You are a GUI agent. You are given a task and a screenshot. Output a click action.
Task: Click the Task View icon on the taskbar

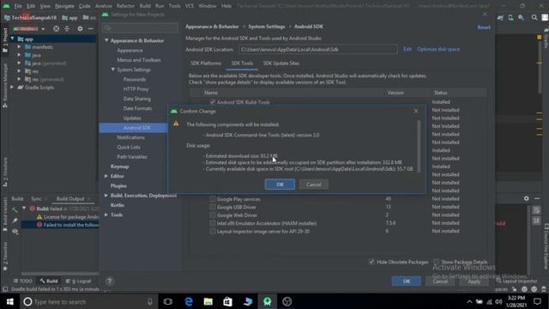[168, 301]
